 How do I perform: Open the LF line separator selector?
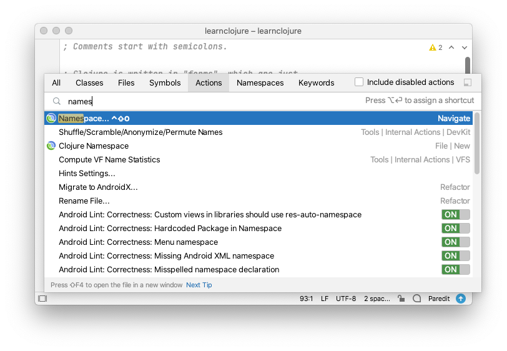pyautogui.click(x=325, y=299)
